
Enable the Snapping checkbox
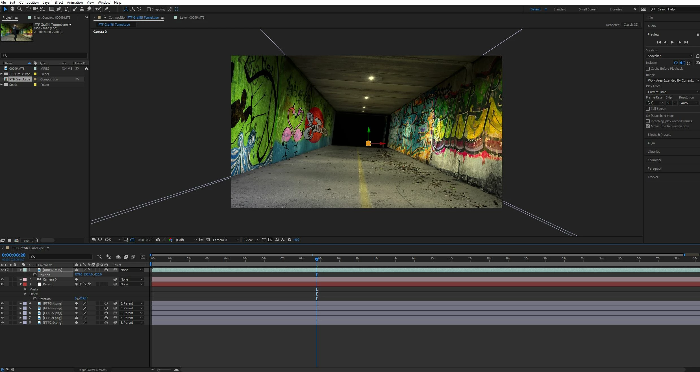point(149,9)
